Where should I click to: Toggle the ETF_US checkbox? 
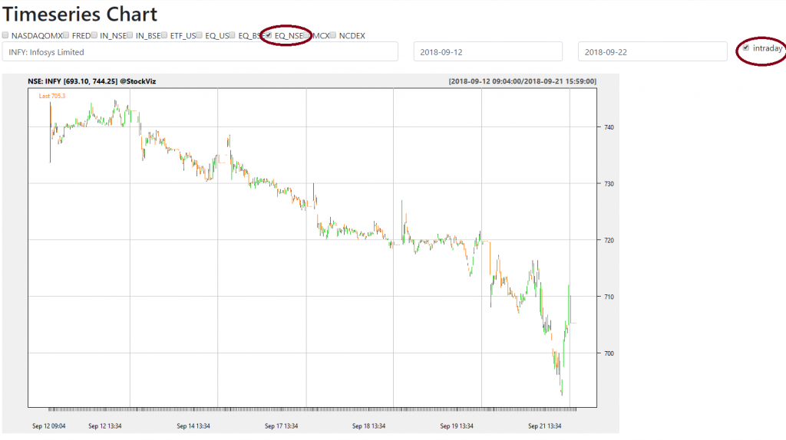[164, 35]
